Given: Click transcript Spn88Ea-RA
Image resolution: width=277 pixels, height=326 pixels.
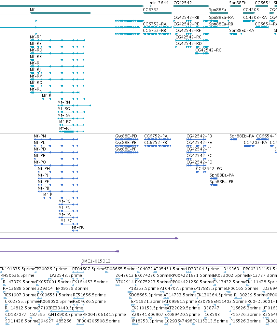Looking at the screenshot, I should [x=219, y=21].
